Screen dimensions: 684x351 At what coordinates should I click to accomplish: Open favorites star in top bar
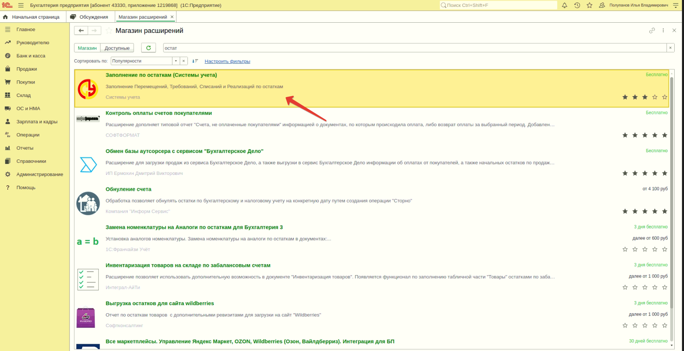pyautogui.click(x=589, y=5)
